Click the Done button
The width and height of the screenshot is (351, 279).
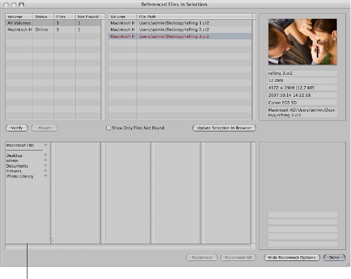point(334,258)
